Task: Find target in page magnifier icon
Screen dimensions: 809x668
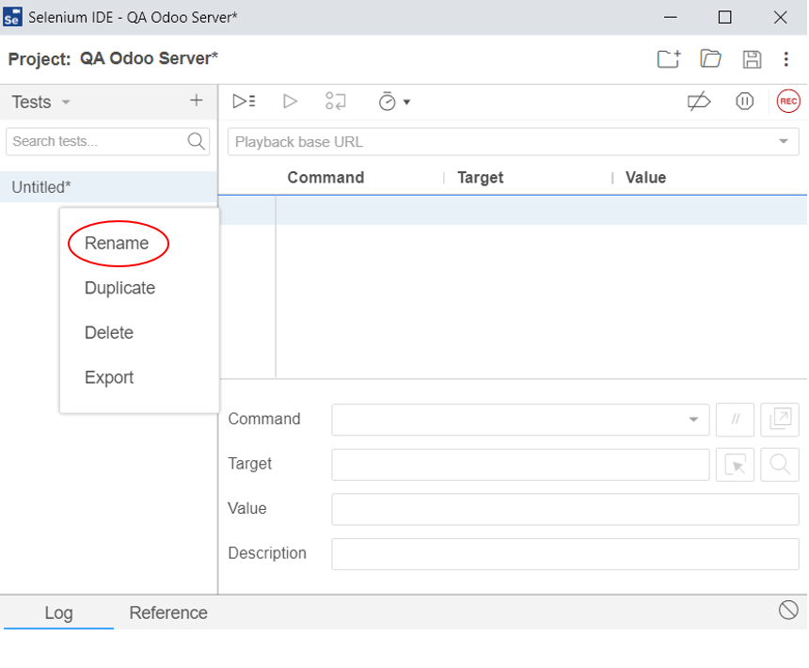Action: click(780, 465)
